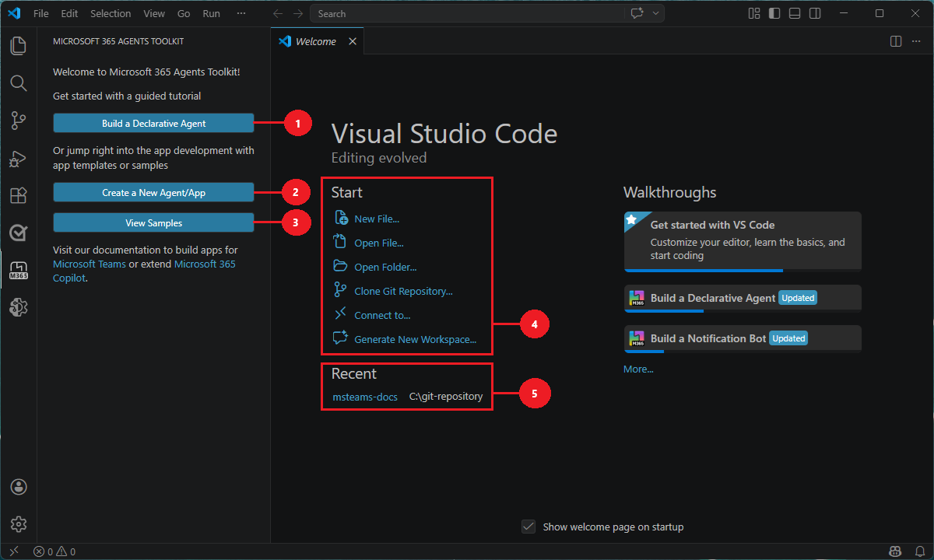Click the Open Folder... link

[385, 267]
